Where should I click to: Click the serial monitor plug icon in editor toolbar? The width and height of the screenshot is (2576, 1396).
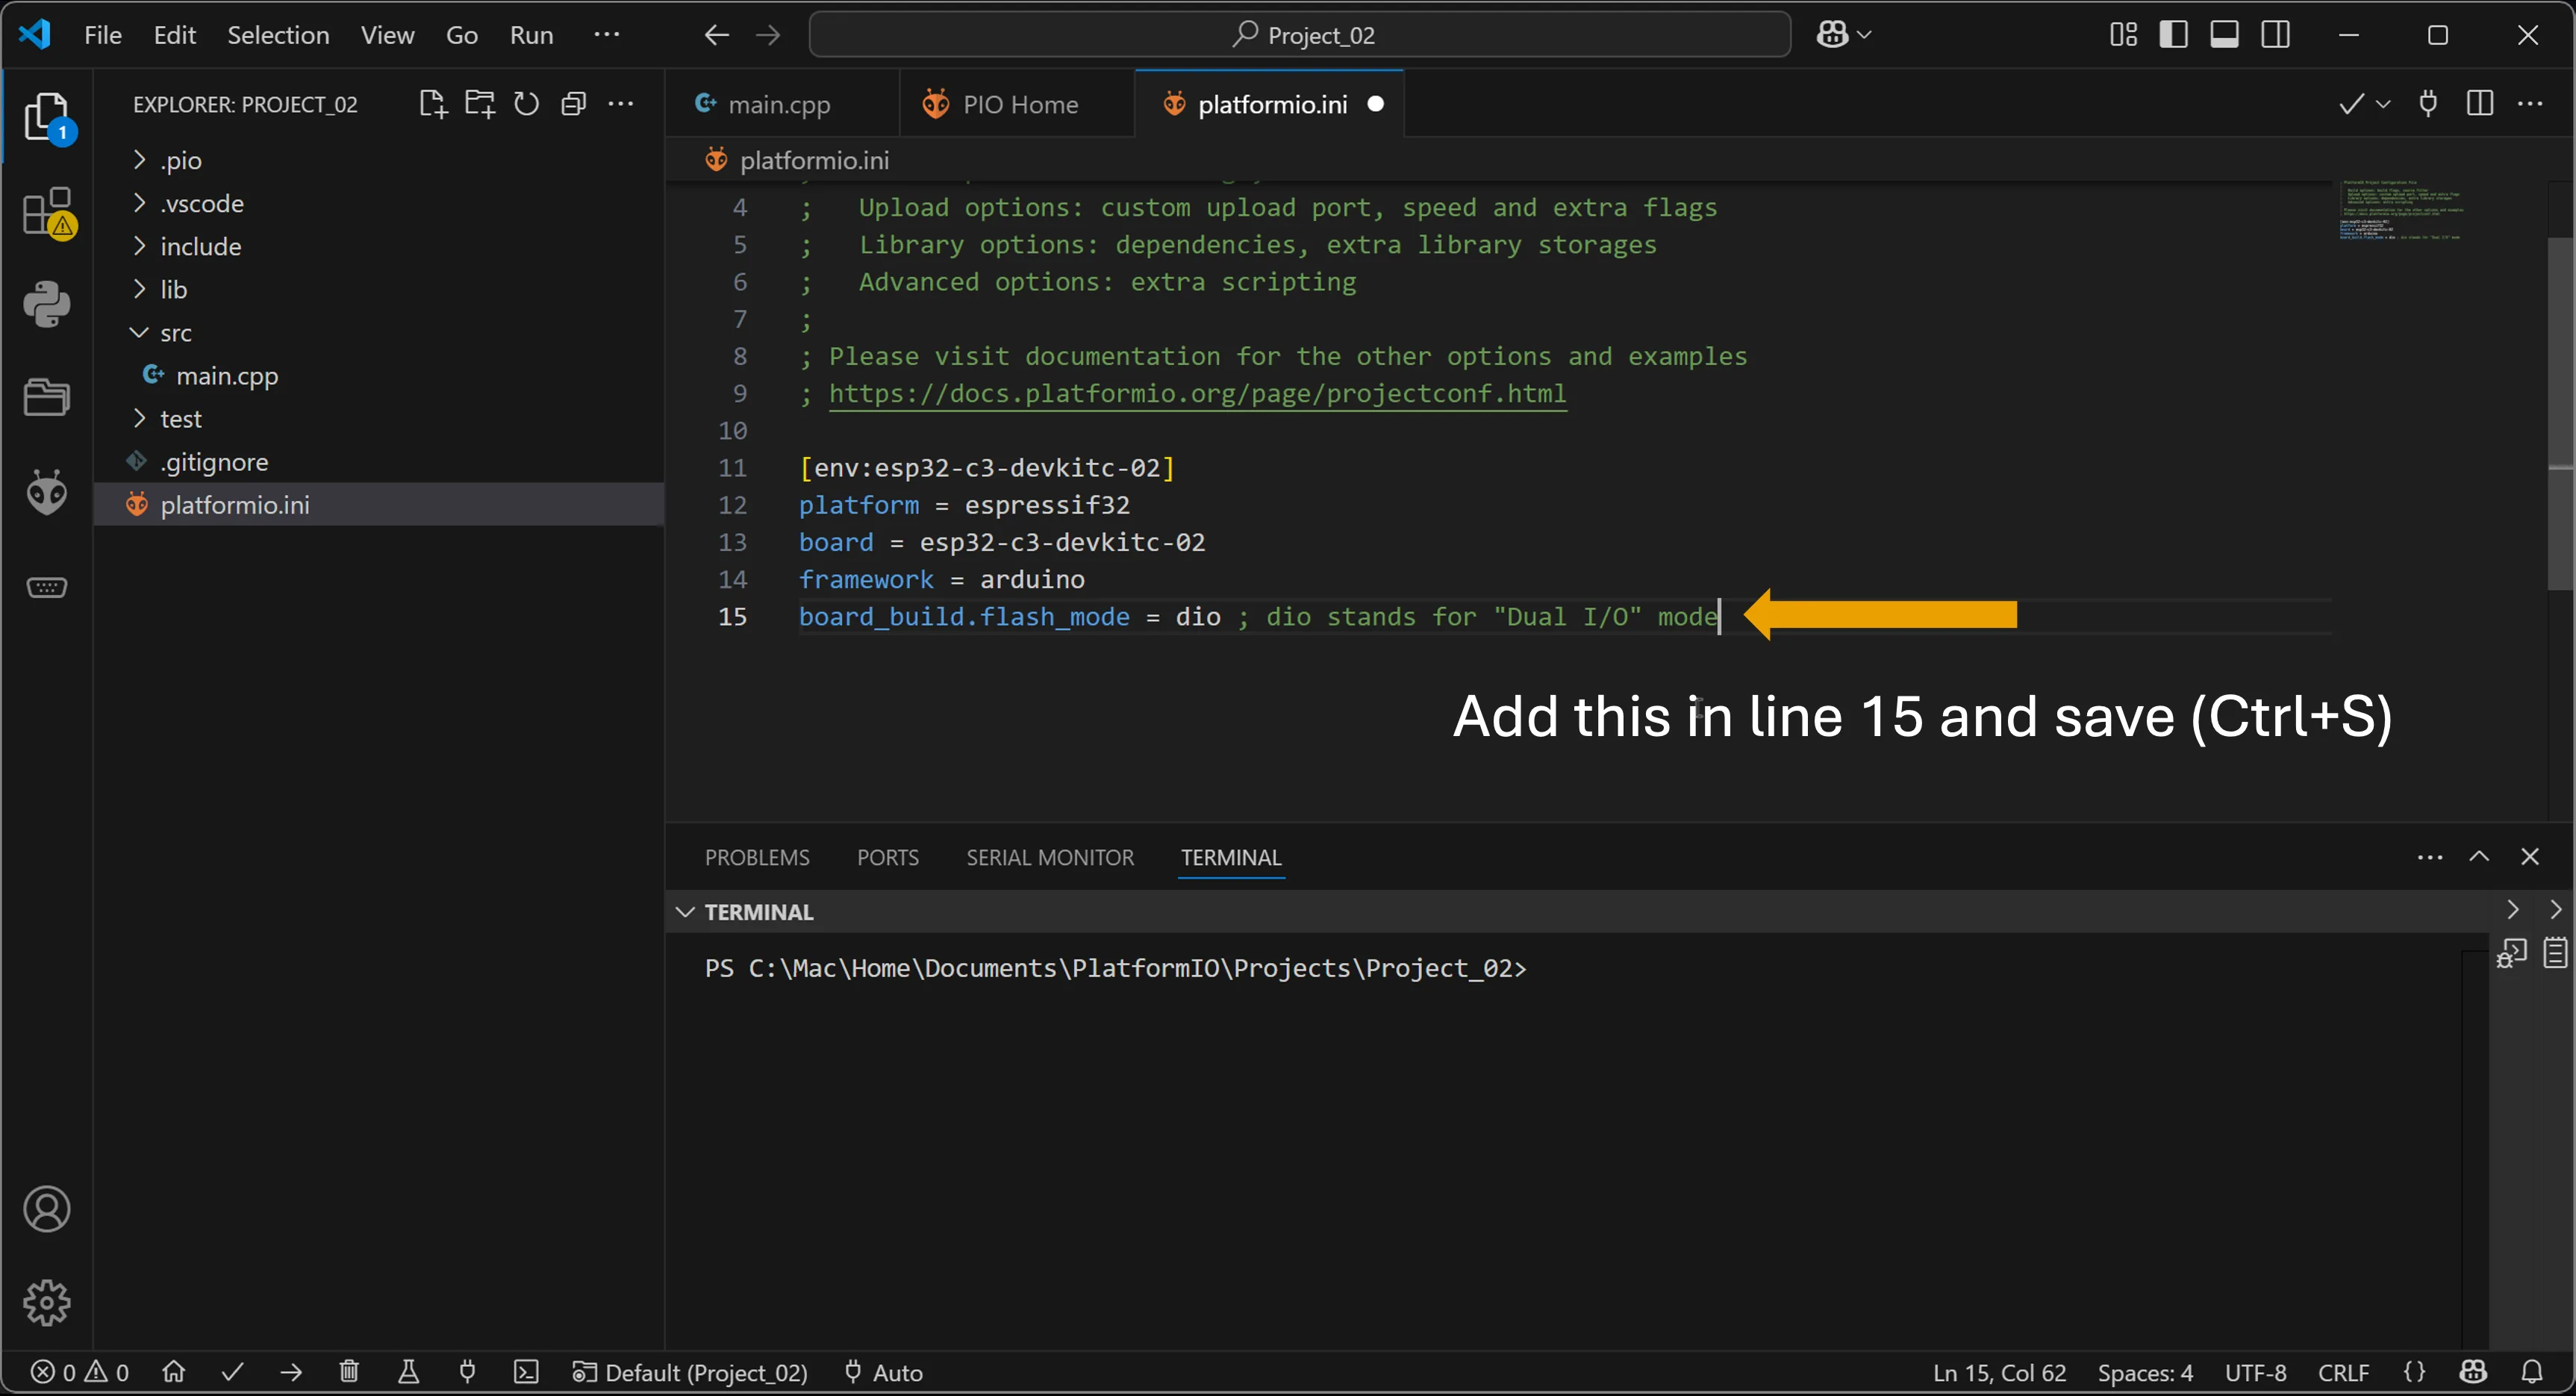click(2428, 104)
